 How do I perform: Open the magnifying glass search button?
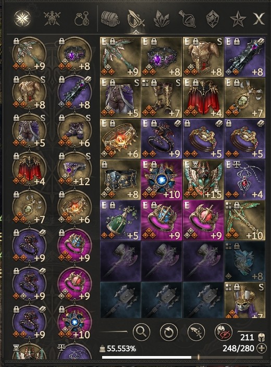141,332
